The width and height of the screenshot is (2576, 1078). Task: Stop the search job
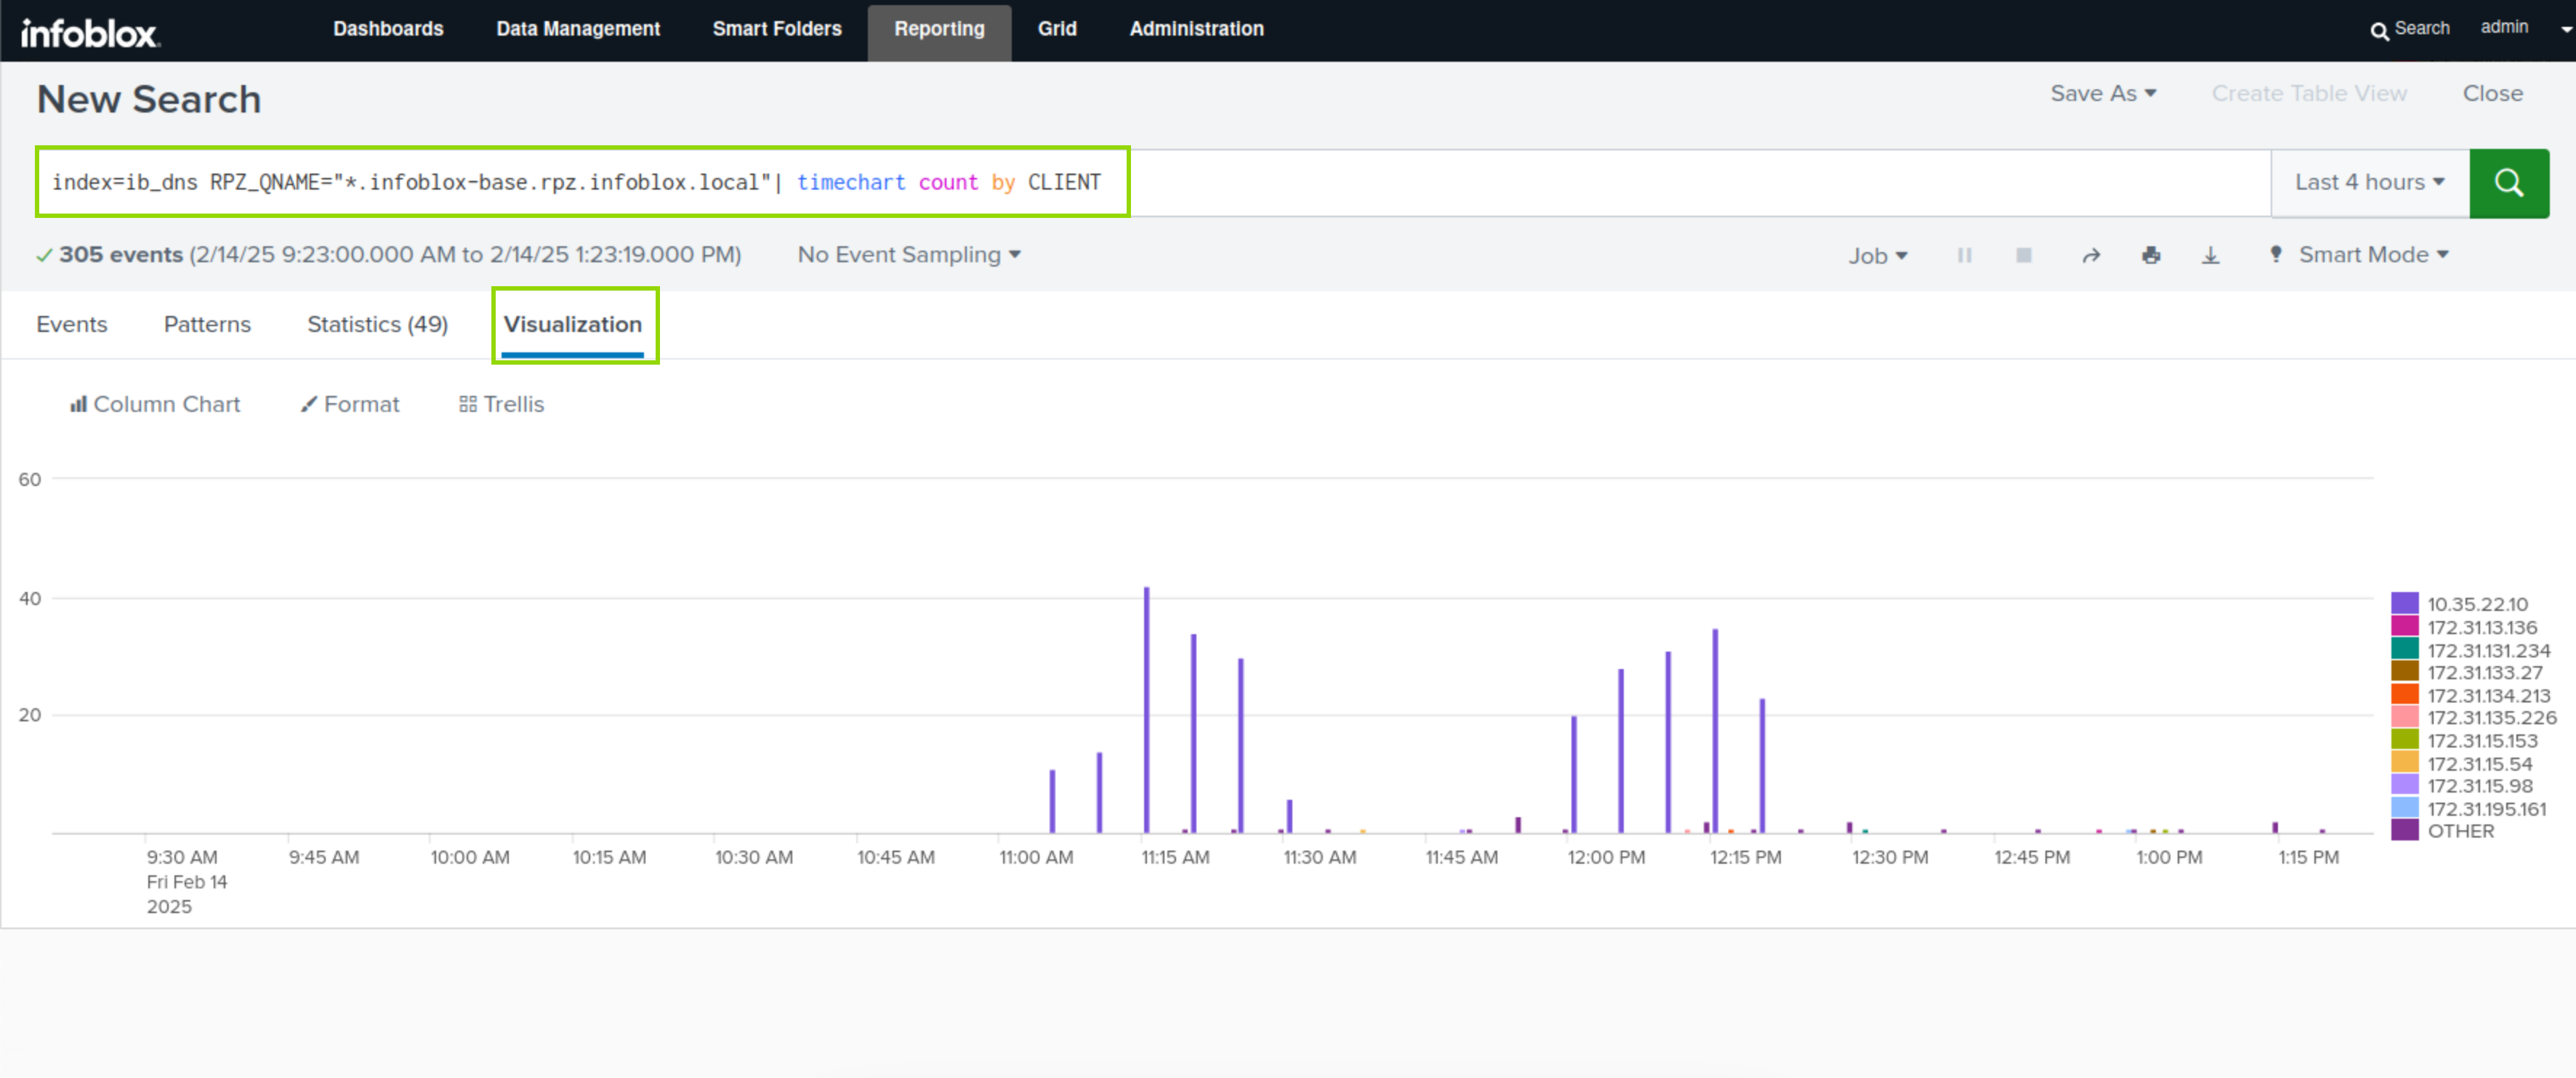[2023, 256]
